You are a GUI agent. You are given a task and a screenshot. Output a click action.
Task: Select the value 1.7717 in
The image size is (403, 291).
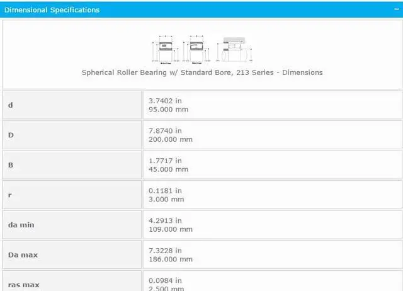[x=165, y=161]
